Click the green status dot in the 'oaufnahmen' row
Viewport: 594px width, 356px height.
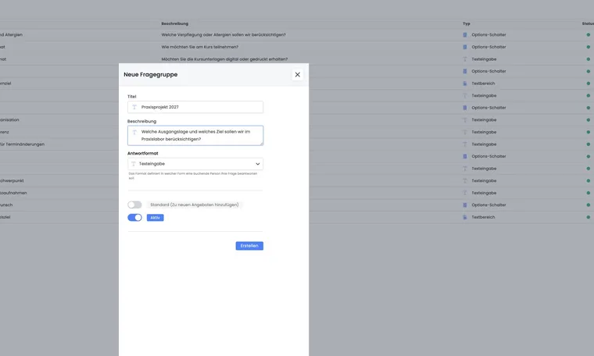coord(589,193)
